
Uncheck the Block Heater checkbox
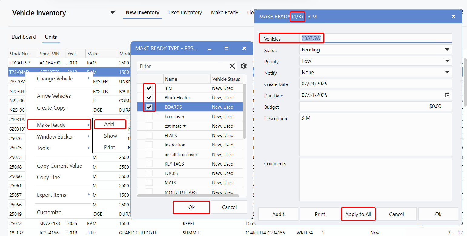[149, 98]
